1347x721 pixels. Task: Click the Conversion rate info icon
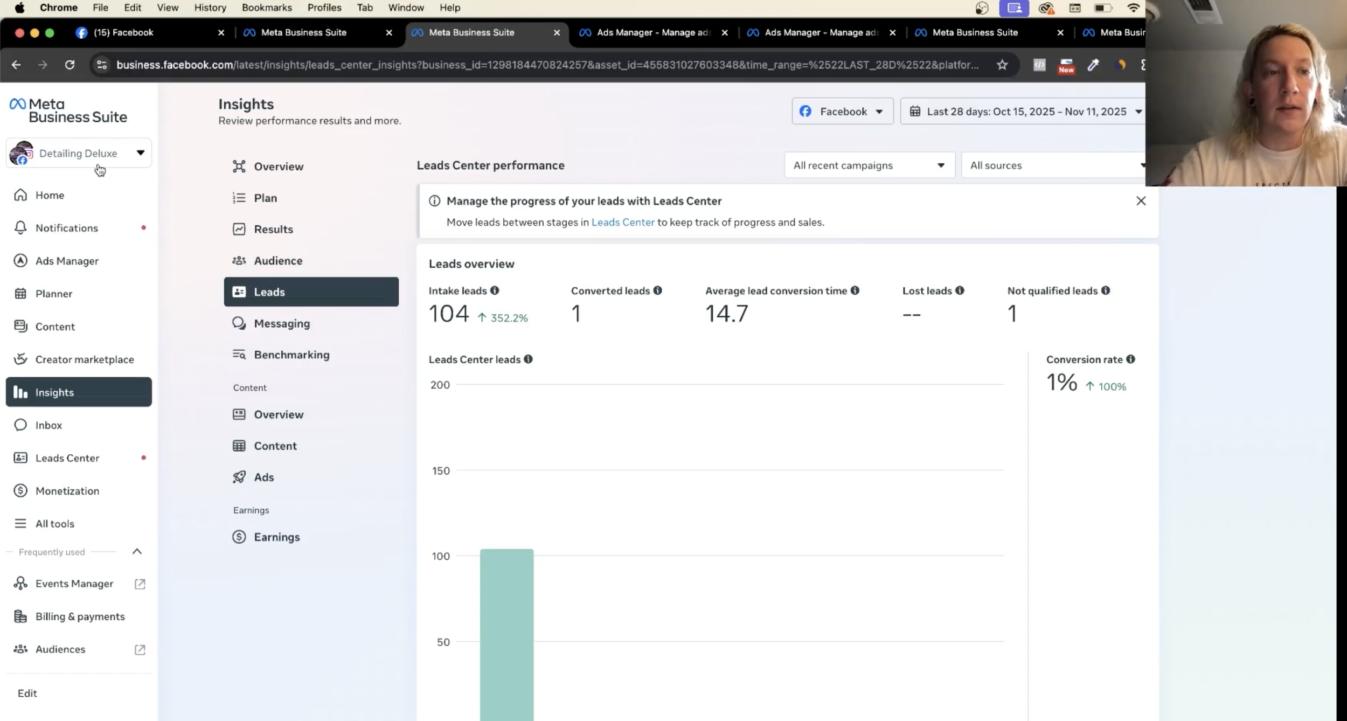pos(1130,359)
